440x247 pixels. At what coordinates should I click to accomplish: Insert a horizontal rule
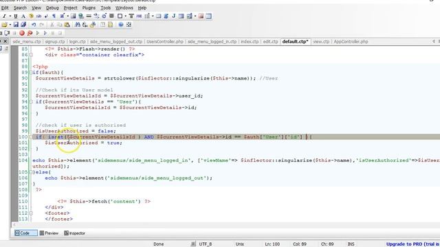pos(89,16)
